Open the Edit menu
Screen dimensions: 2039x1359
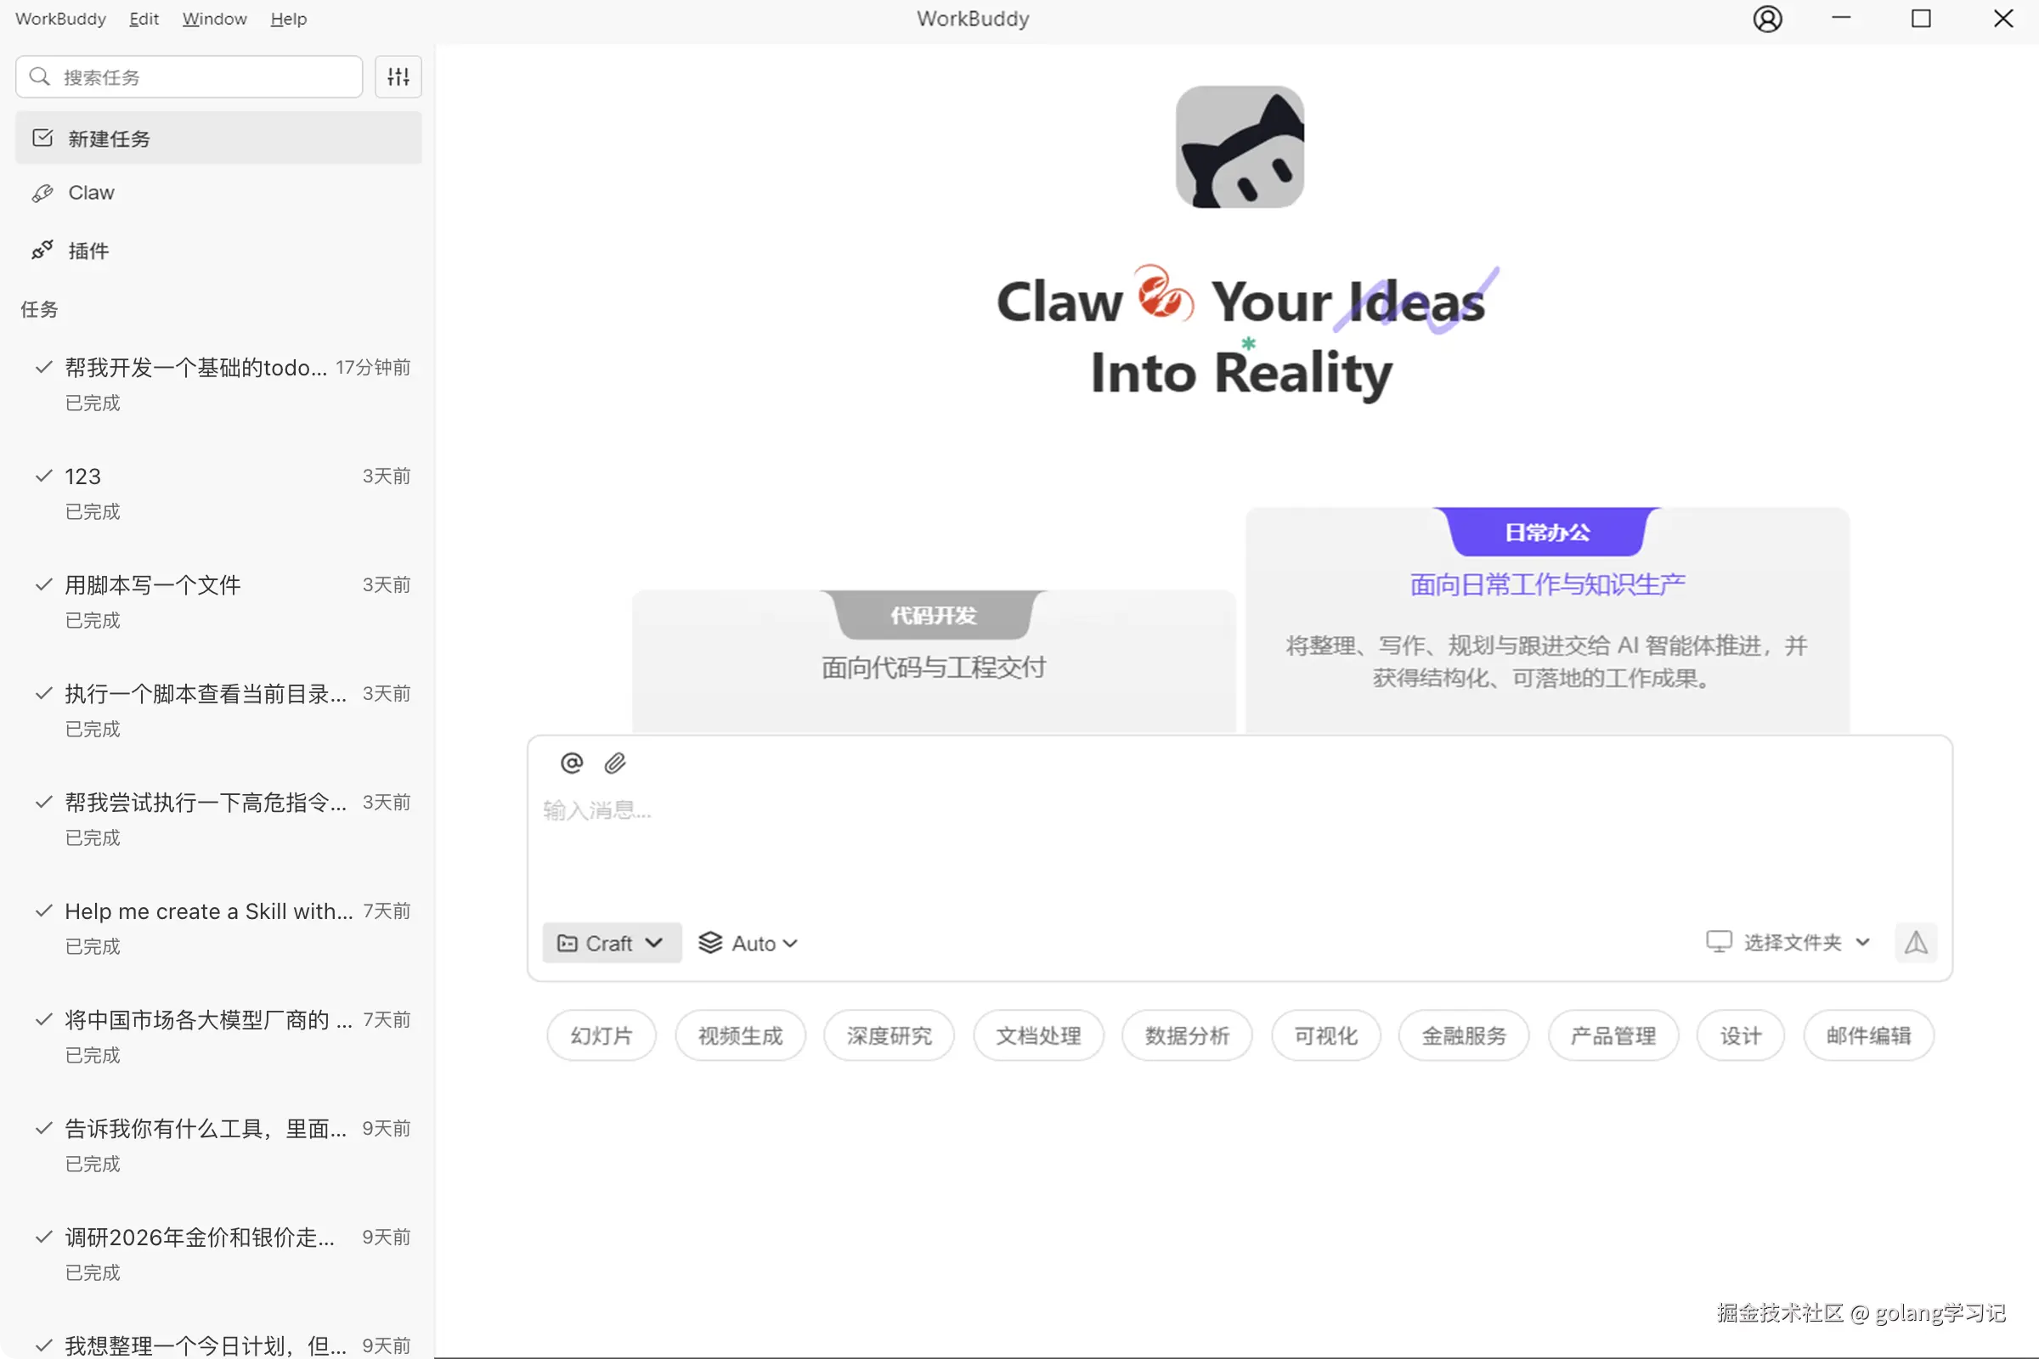click(x=143, y=18)
